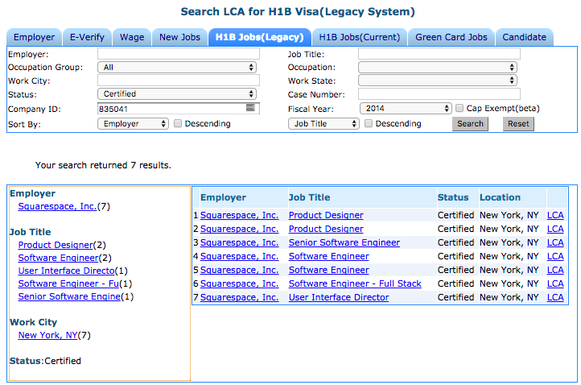Switch to the Green Card Jobs tab
This screenshot has width=581, height=385.
[451, 37]
